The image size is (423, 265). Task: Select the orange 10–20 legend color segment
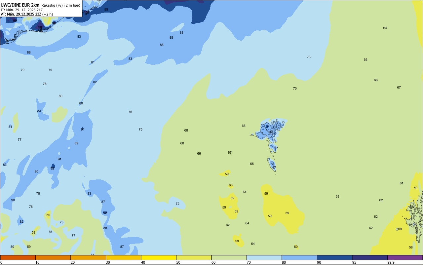coord(53,257)
